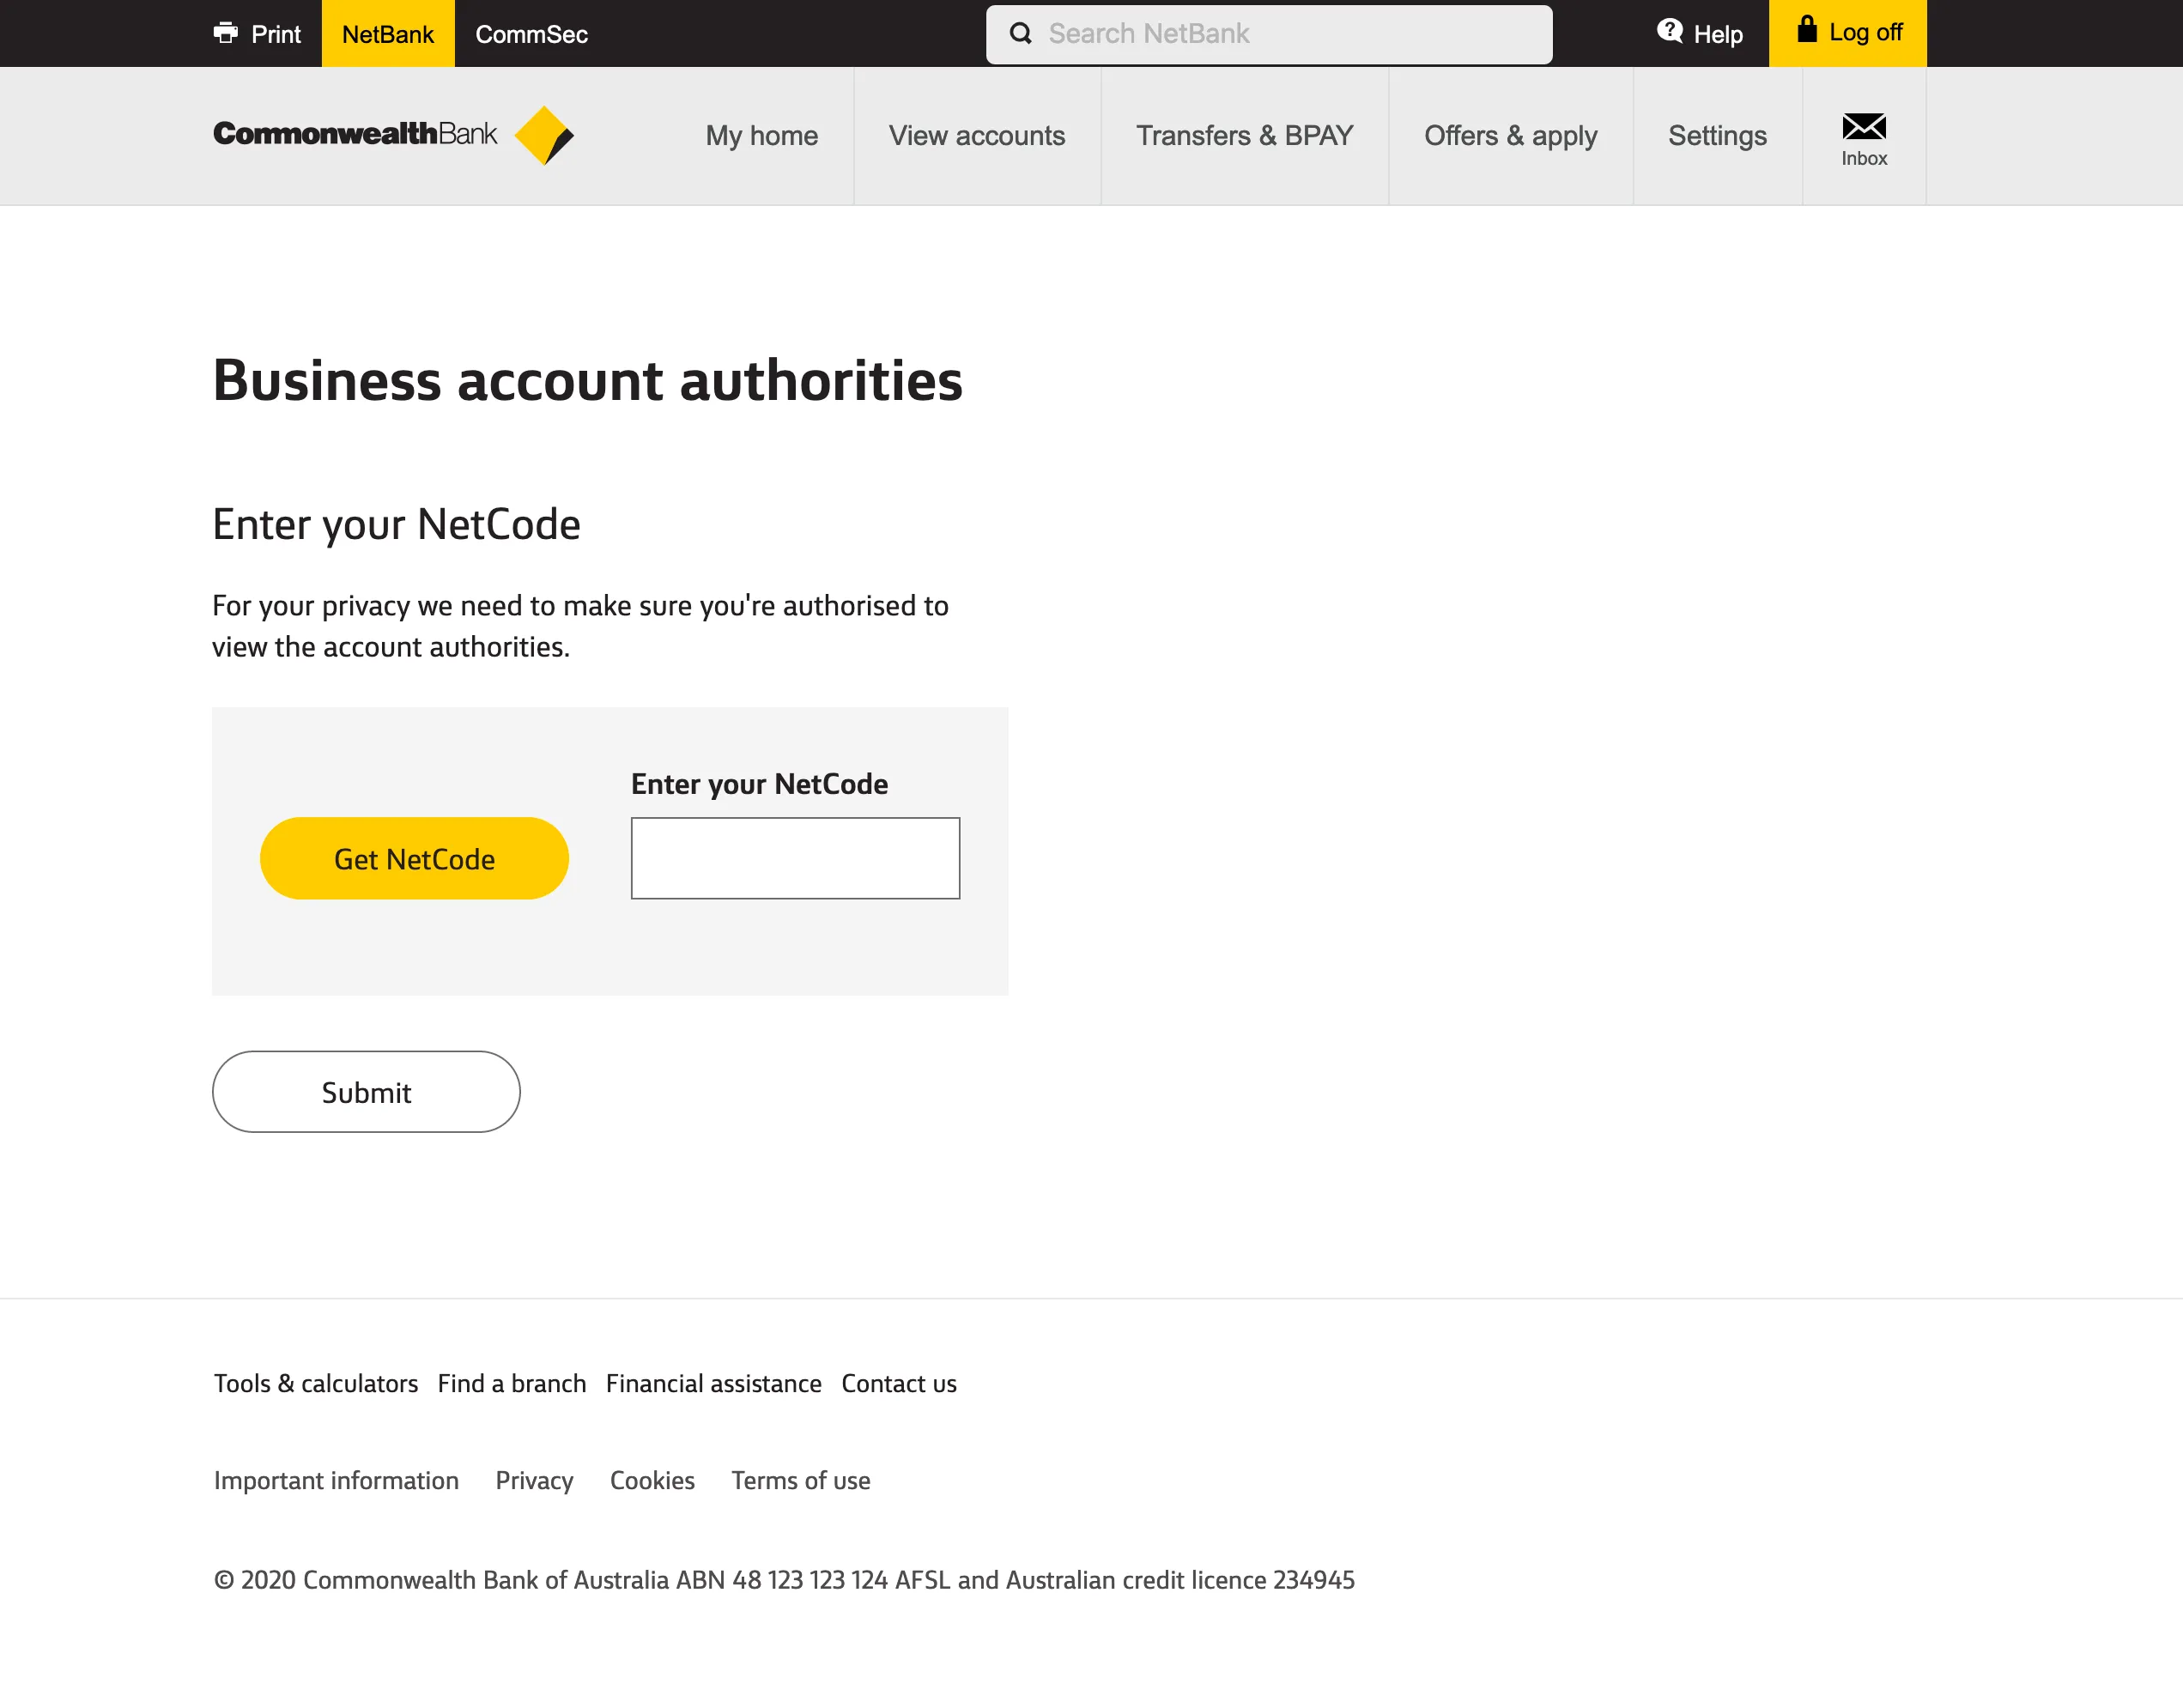Select the NetCode input field
2183x1708 pixels.
pyautogui.click(x=794, y=857)
